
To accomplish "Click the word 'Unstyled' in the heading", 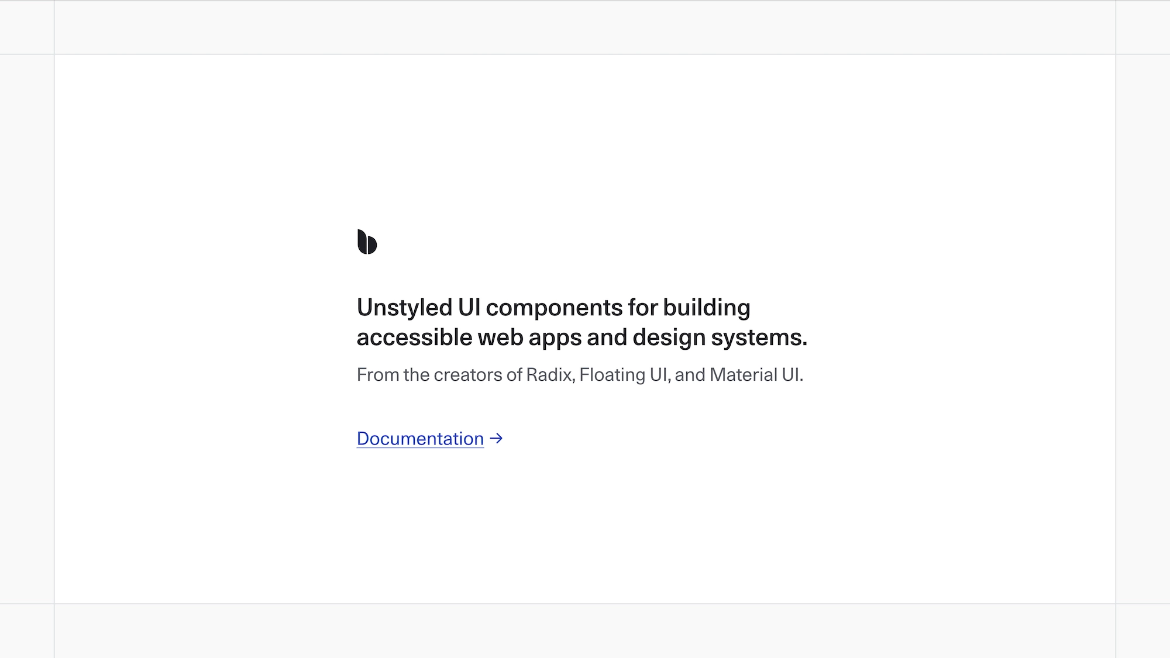I will (x=405, y=308).
